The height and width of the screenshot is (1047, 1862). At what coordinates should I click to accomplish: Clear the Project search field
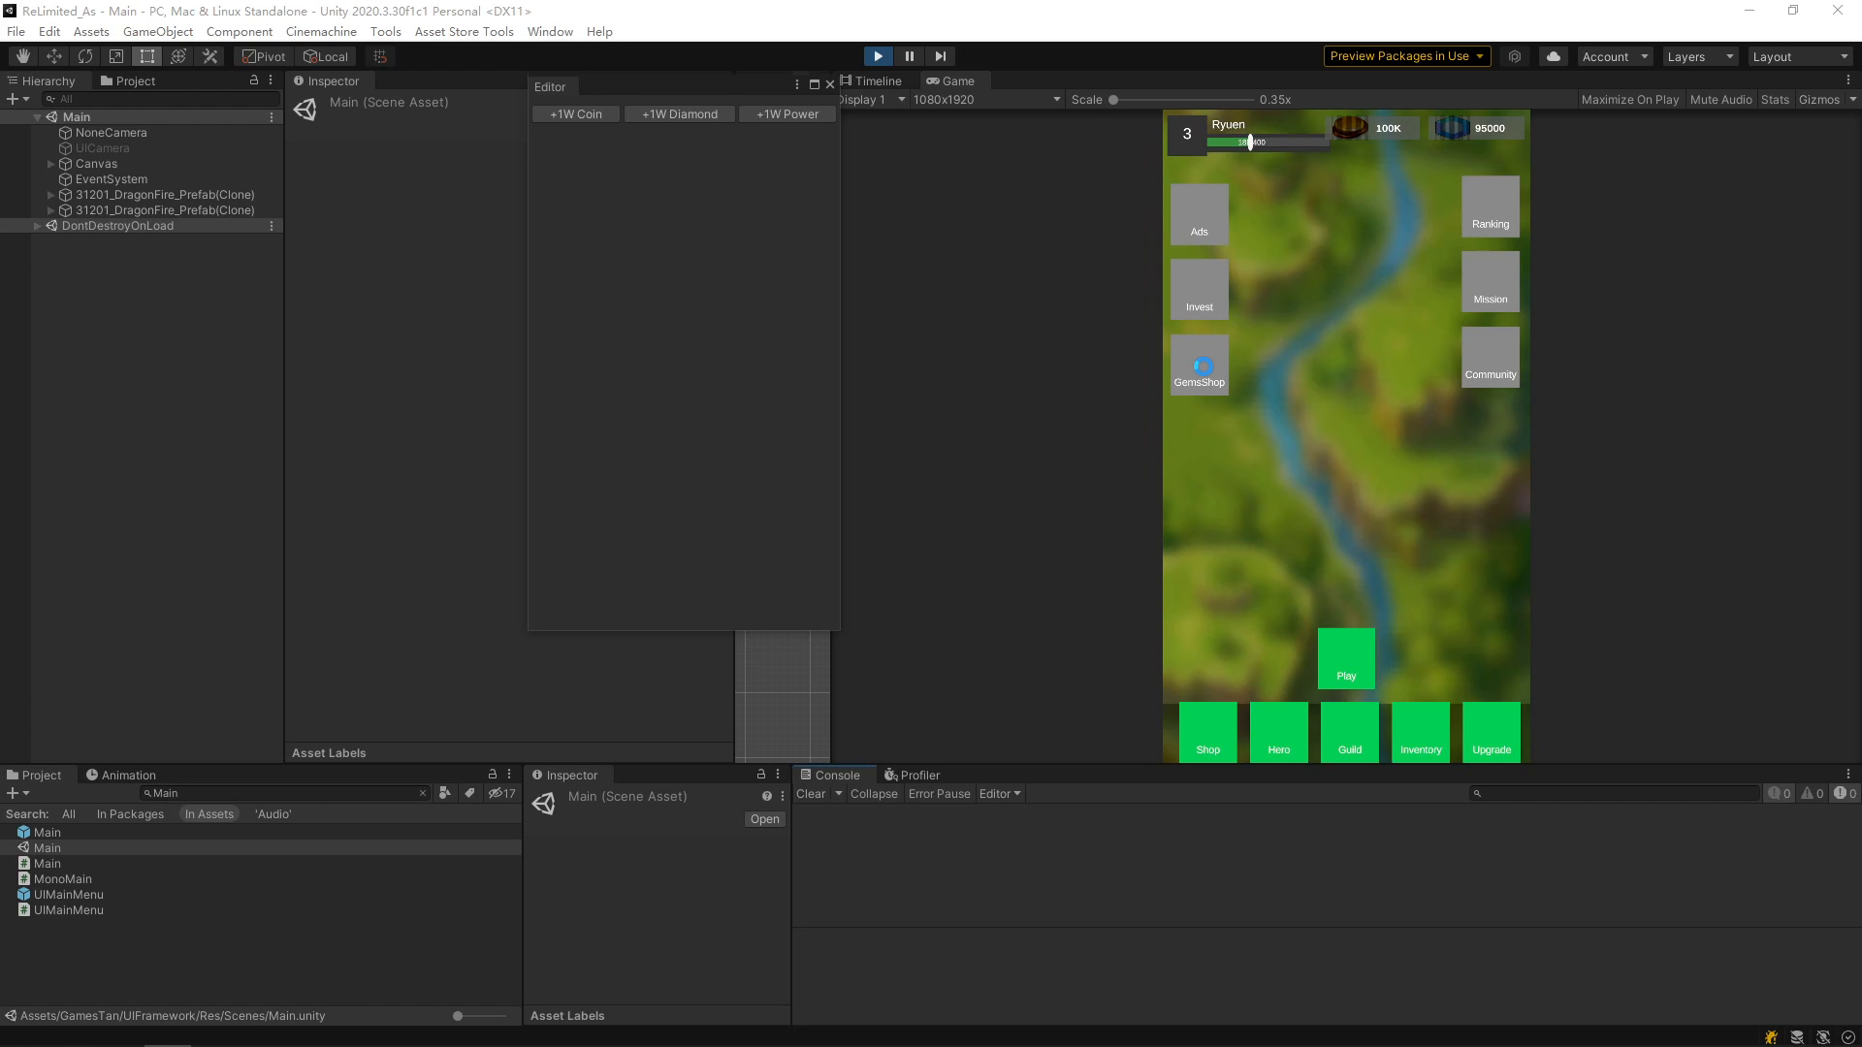pos(423,793)
